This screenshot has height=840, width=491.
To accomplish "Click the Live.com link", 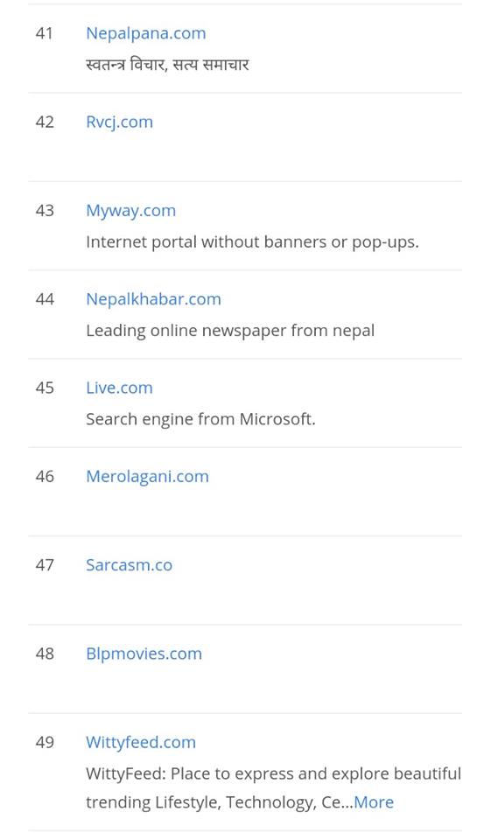I will tap(120, 388).
